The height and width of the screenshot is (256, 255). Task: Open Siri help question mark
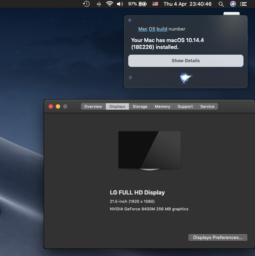tap(130, 78)
